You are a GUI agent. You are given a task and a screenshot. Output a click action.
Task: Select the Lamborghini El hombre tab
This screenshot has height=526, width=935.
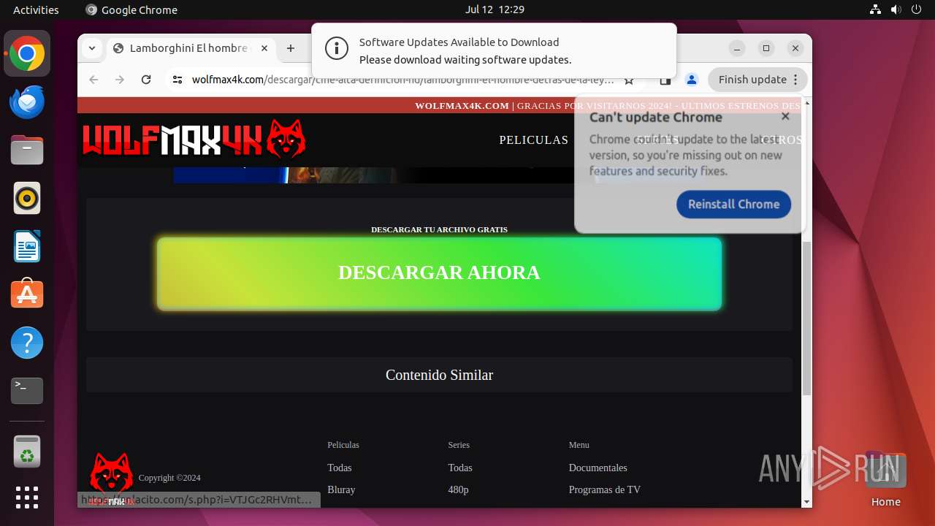pyautogui.click(x=190, y=48)
